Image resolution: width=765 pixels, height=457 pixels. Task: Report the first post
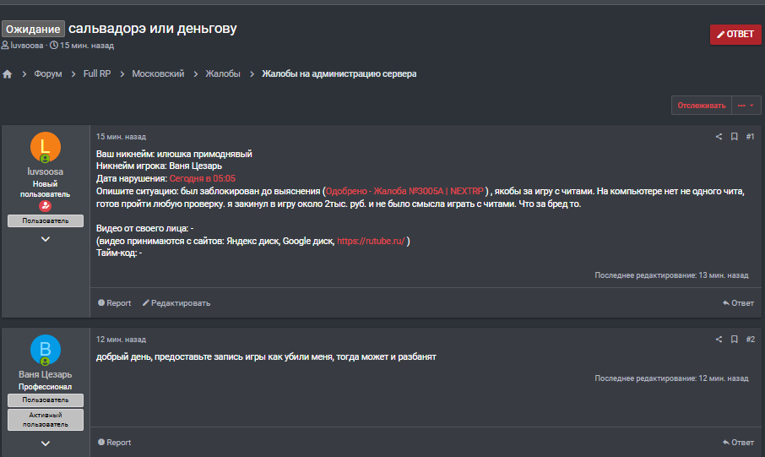(x=114, y=302)
